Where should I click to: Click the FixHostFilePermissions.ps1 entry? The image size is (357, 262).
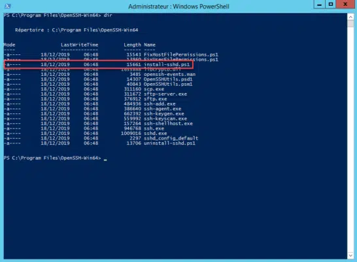coord(180,55)
